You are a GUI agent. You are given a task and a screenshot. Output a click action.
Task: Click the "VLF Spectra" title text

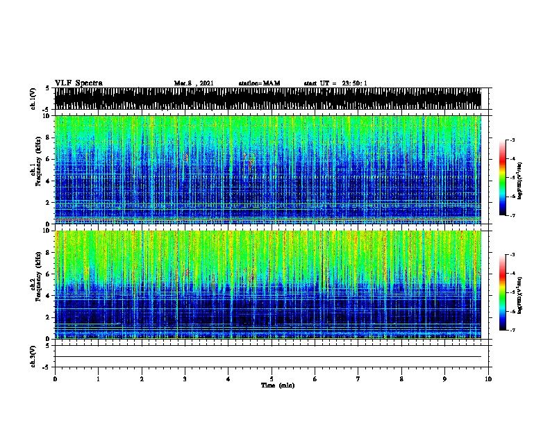coord(78,83)
